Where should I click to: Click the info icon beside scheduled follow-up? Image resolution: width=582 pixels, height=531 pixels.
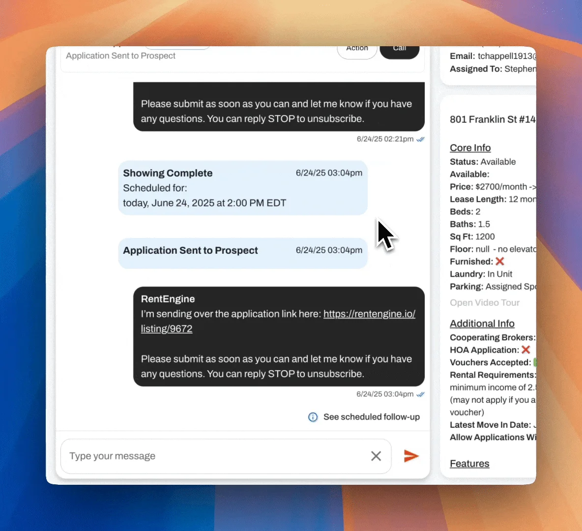click(x=313, y=416)
